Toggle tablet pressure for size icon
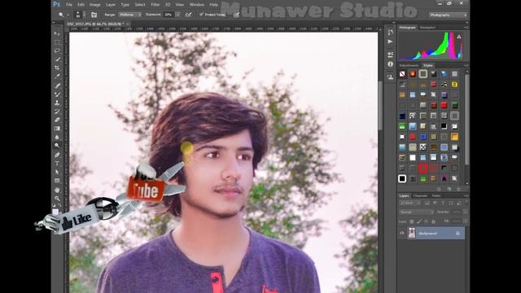Screen dimensions: 521x293 tap(236, 15)
